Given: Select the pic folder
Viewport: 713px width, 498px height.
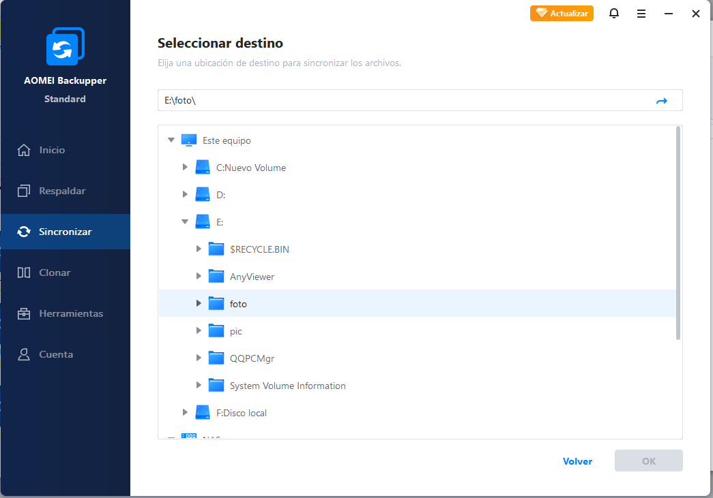Looking at the screenshot, I should tap(236, 331).
